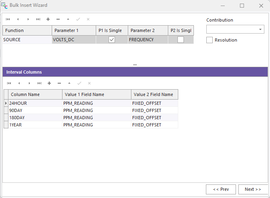Screen dimensions: 270x198
Task: Add new function row with top plus icon
Action: (x=48, y=19)
